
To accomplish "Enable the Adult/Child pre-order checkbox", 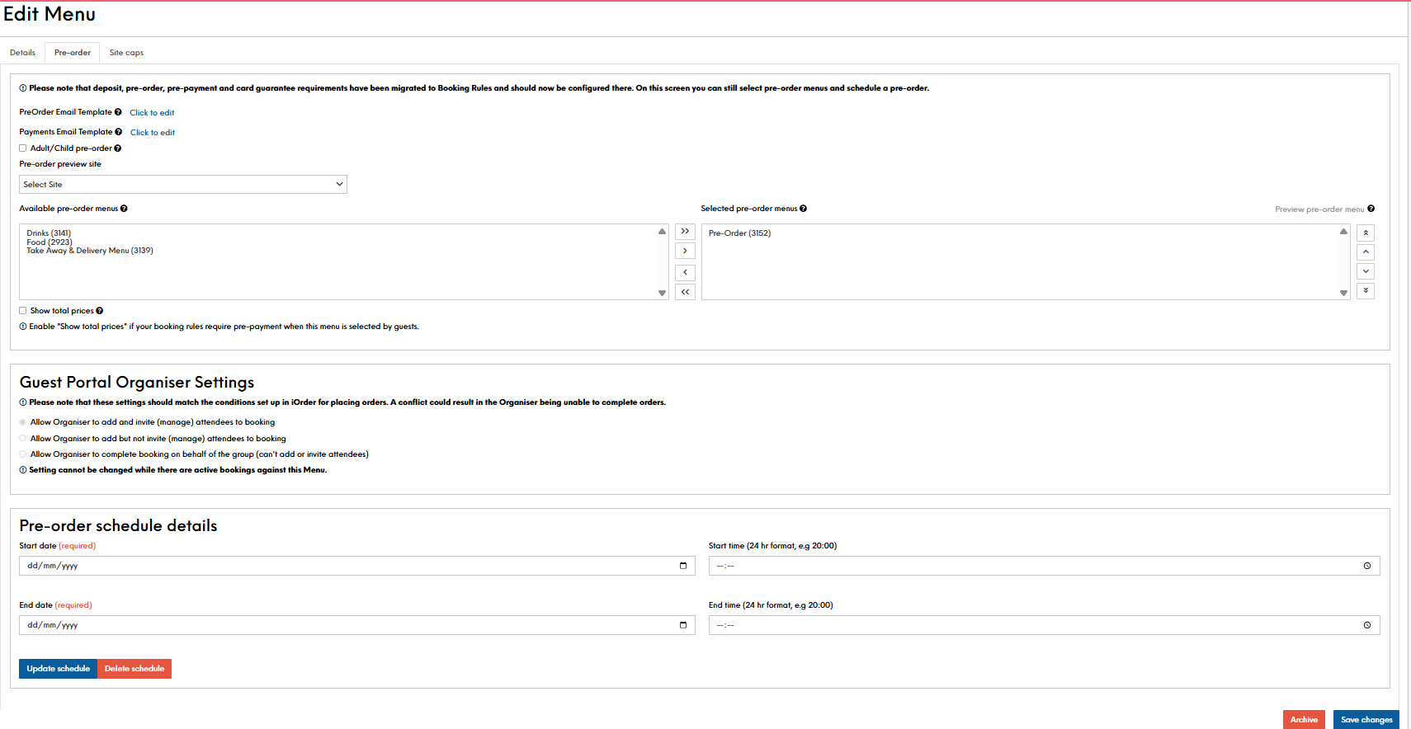I will [23, 148].
